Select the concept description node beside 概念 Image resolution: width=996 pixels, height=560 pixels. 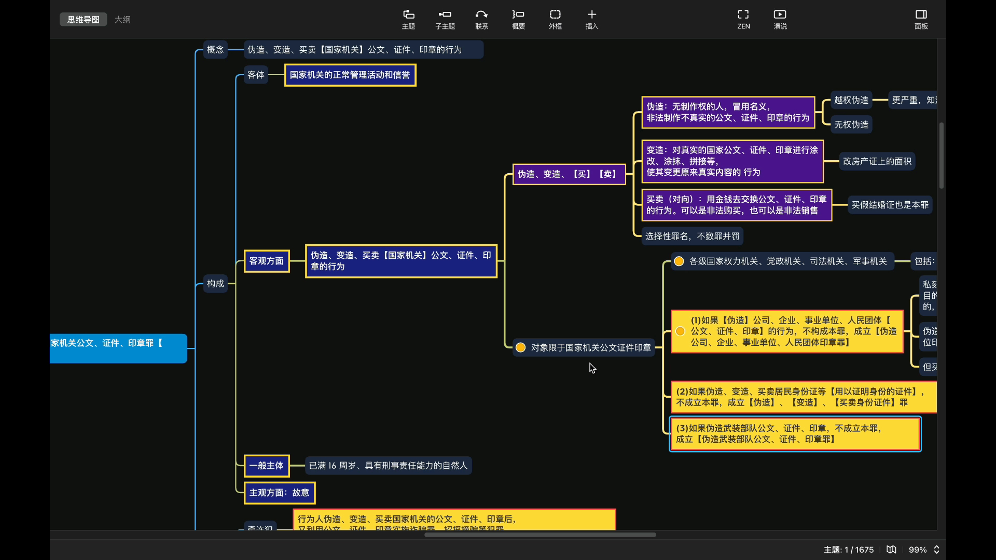pyautogui.click(x=363, y=50)
